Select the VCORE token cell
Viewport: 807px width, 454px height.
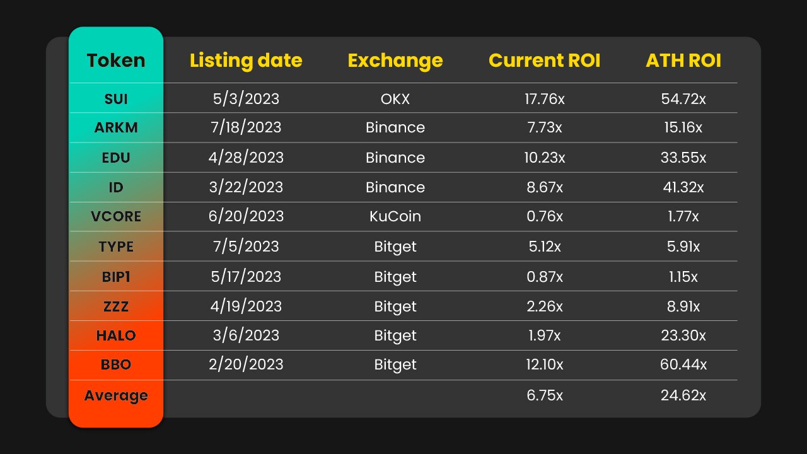tap(116, 217)
